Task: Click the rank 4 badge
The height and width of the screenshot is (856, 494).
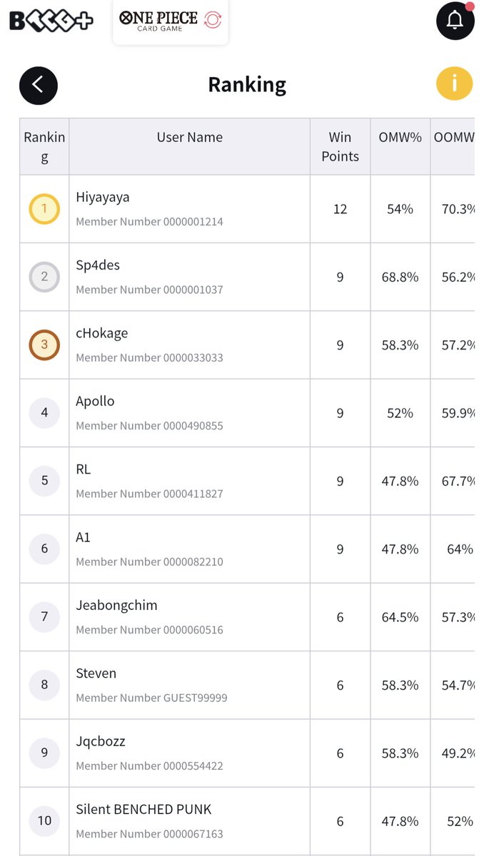Action: 44,413
